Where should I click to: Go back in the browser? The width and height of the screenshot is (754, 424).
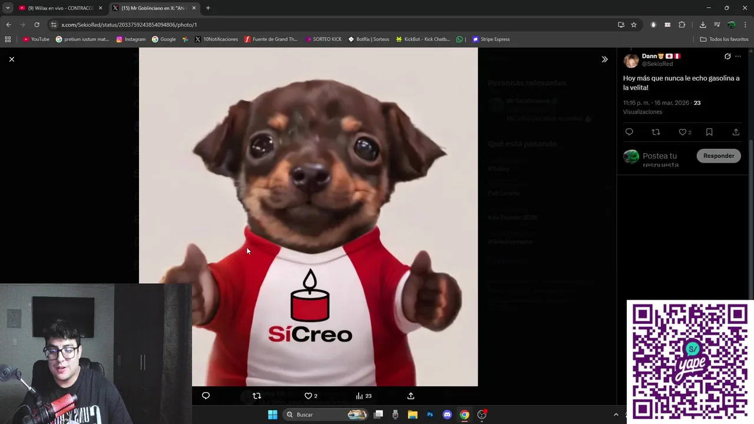[x=8, y=25]
